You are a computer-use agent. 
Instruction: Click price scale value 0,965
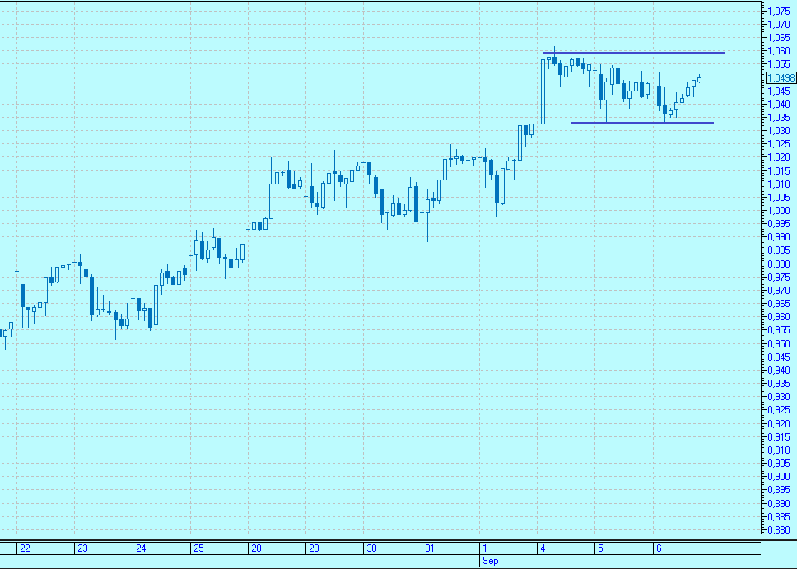[x=779, y=304]
